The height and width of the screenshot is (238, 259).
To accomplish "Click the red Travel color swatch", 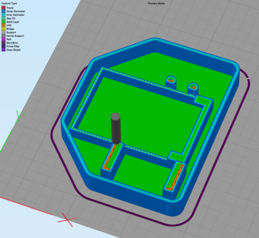I will coord(3,8).
